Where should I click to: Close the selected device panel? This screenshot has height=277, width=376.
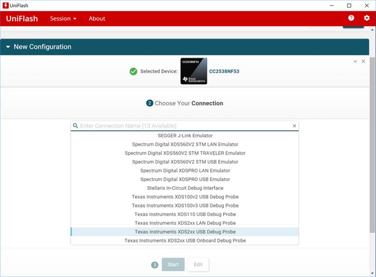pos(364,61)
